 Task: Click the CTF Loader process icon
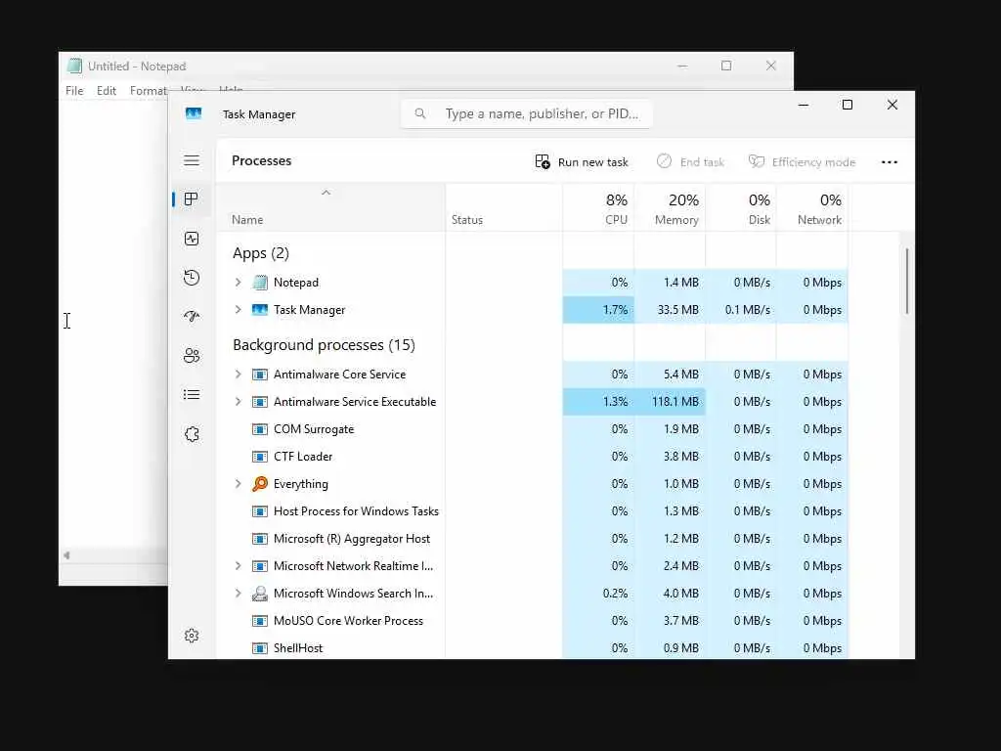tap(260, 457)
